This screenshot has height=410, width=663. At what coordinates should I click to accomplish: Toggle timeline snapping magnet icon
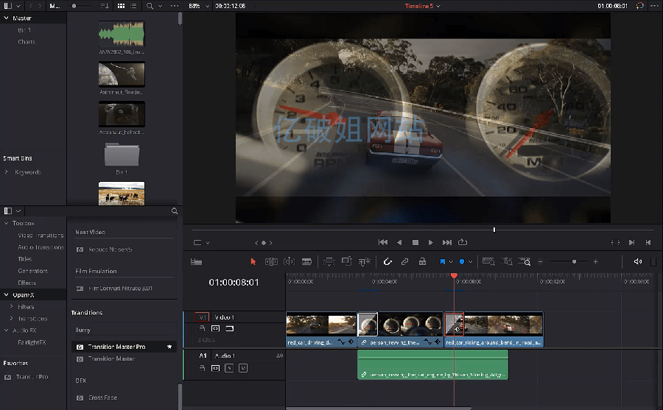(387, 261)
